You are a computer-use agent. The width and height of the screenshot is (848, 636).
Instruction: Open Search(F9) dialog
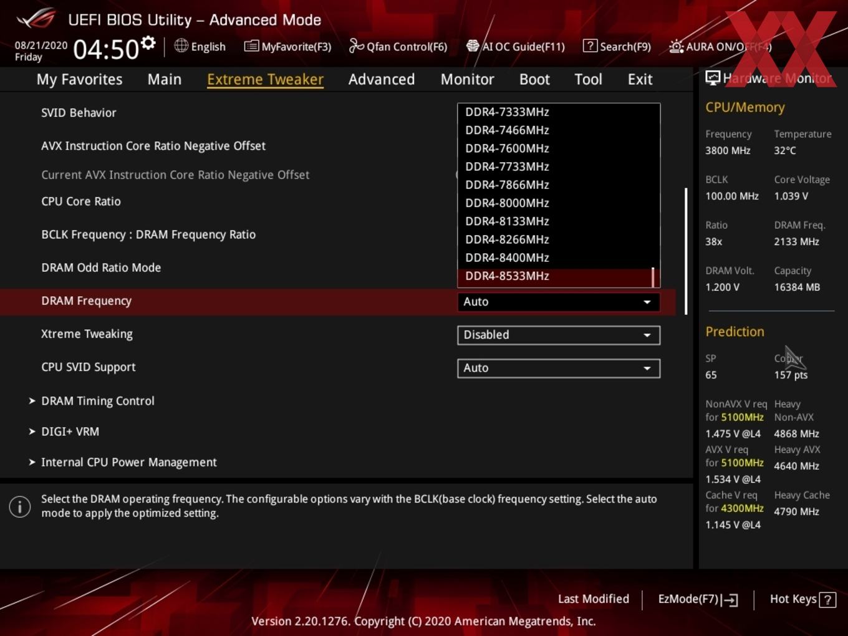click(x=617, y=46)
